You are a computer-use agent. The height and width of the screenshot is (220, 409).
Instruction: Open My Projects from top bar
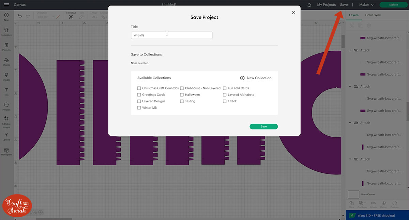(326, 5)
